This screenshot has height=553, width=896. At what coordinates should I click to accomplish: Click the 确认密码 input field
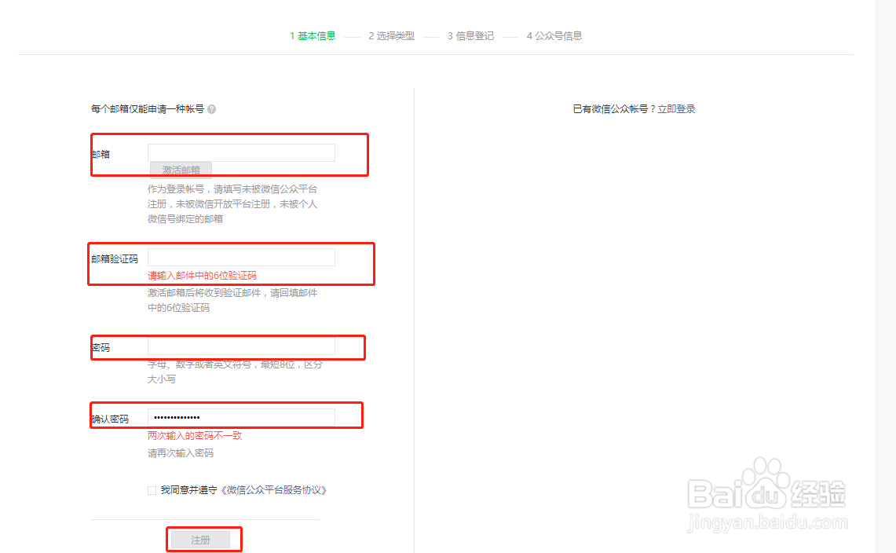pos(241,417)
